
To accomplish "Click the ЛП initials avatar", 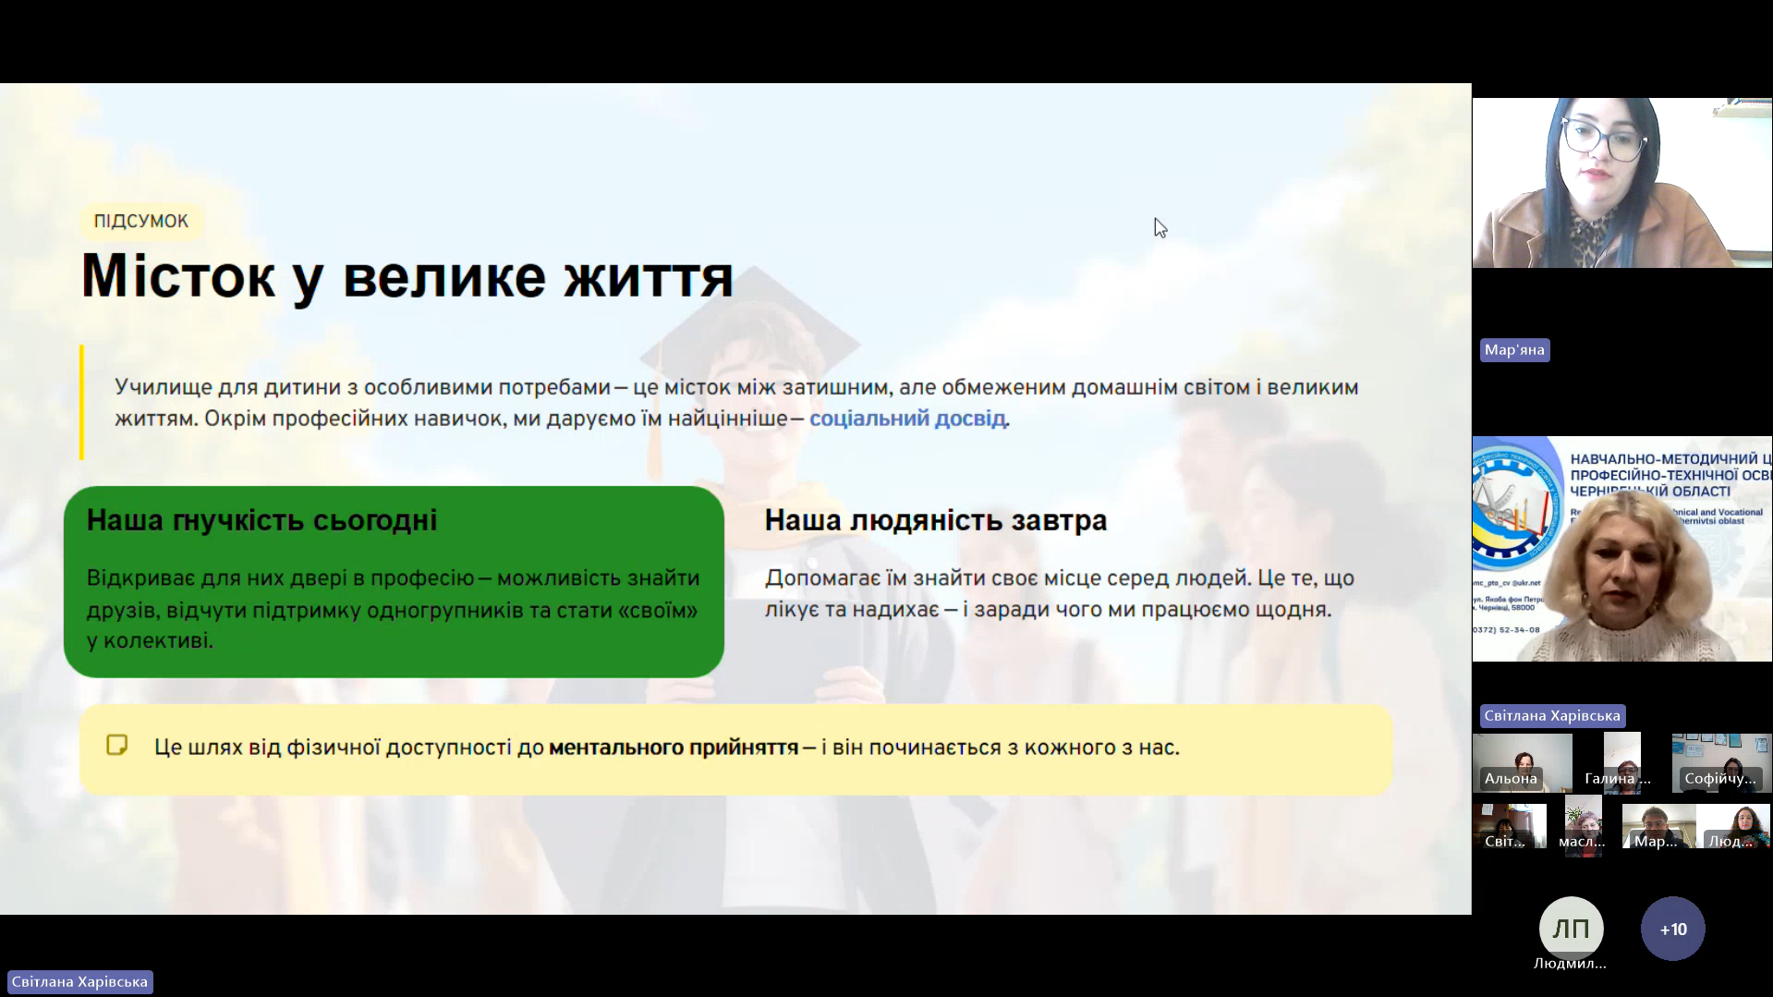I will 1571,928.
